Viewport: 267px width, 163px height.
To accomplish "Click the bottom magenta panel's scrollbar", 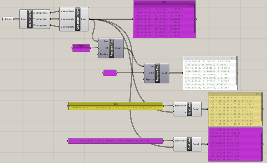I will coord(262,147).
